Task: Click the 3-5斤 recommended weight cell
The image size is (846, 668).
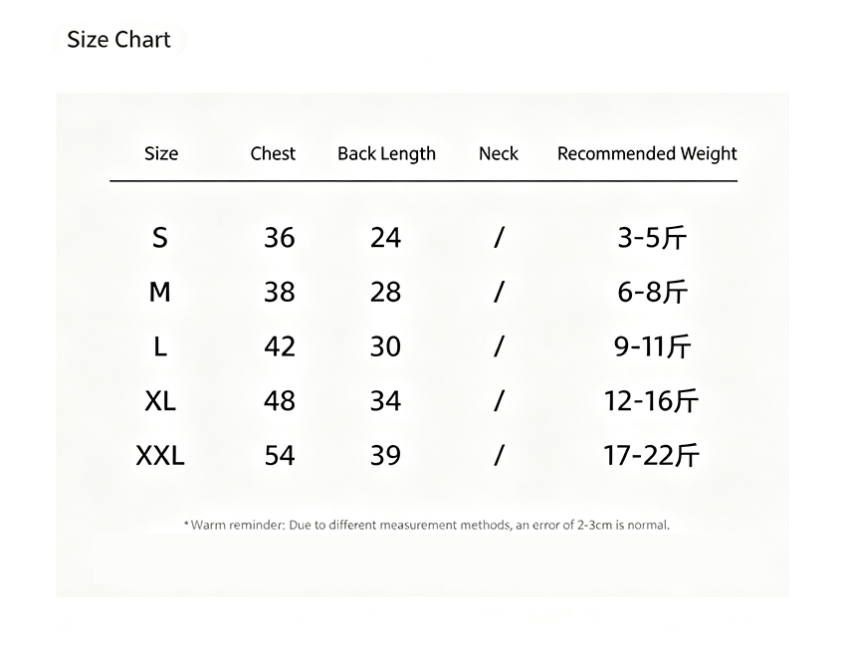Action: [x=652, y=237]
